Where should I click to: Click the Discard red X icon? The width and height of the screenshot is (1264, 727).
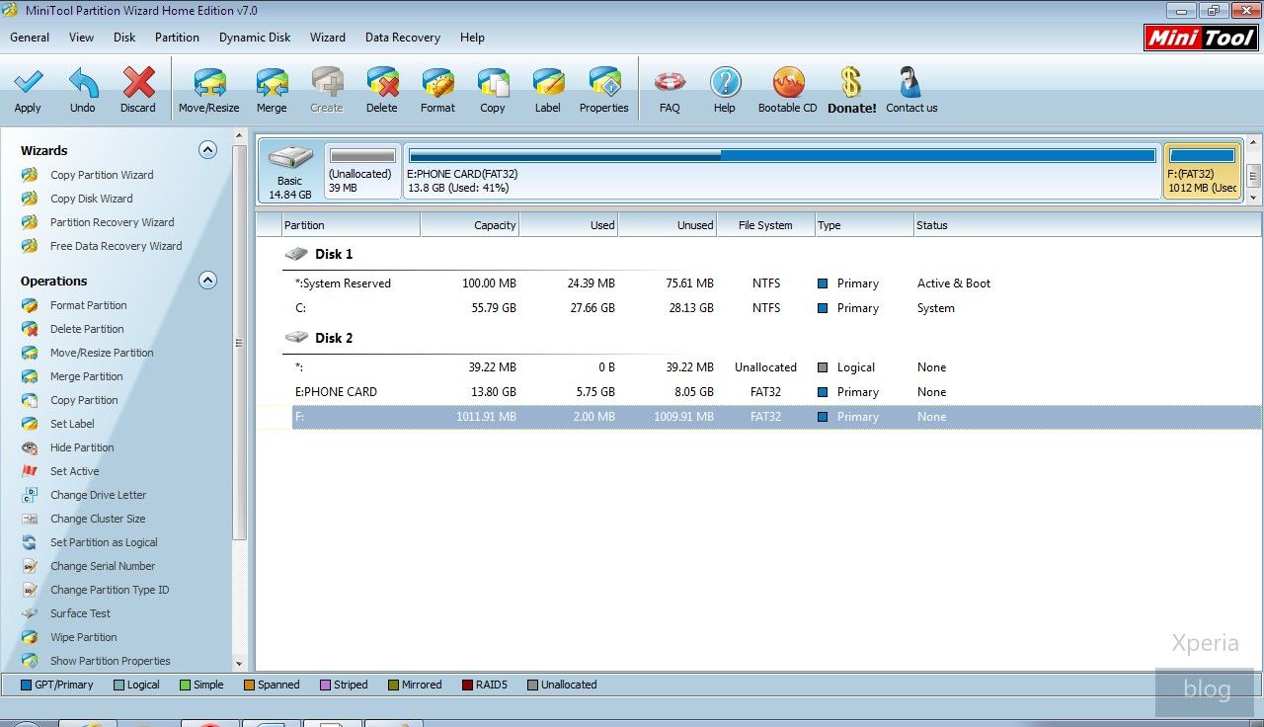click(138, 82)
